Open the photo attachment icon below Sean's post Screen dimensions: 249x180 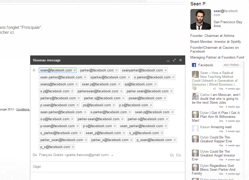194,88
